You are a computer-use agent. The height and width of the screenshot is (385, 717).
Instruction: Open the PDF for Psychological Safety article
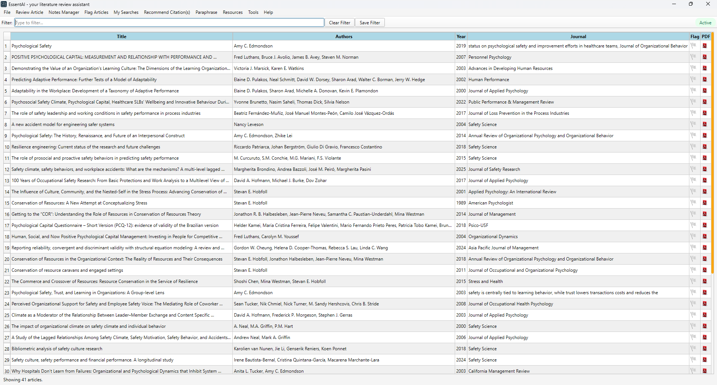tap(705, 46)
